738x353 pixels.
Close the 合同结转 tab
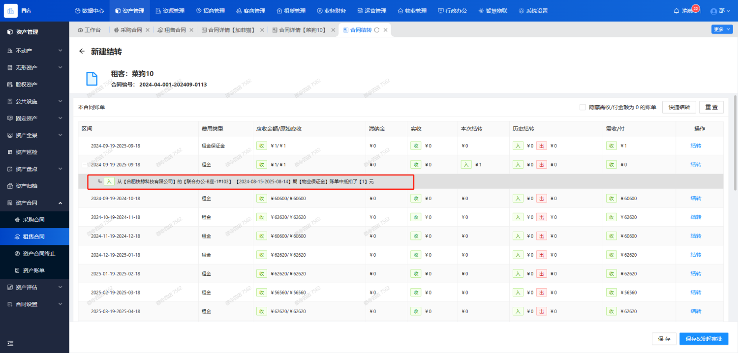[386, 30]
